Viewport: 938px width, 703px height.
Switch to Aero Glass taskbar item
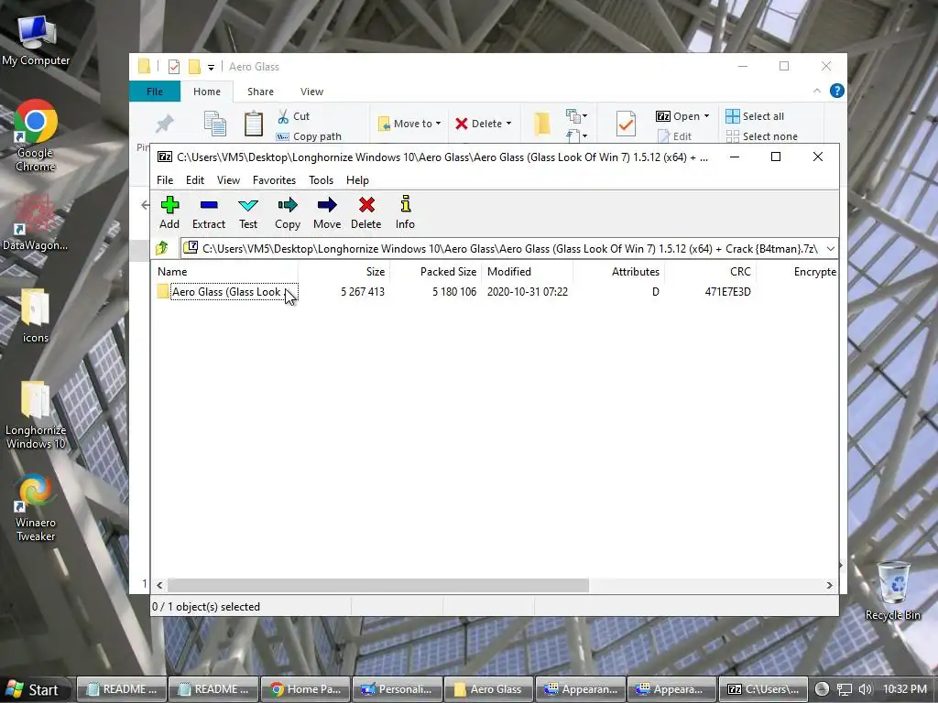pos(489,689)
